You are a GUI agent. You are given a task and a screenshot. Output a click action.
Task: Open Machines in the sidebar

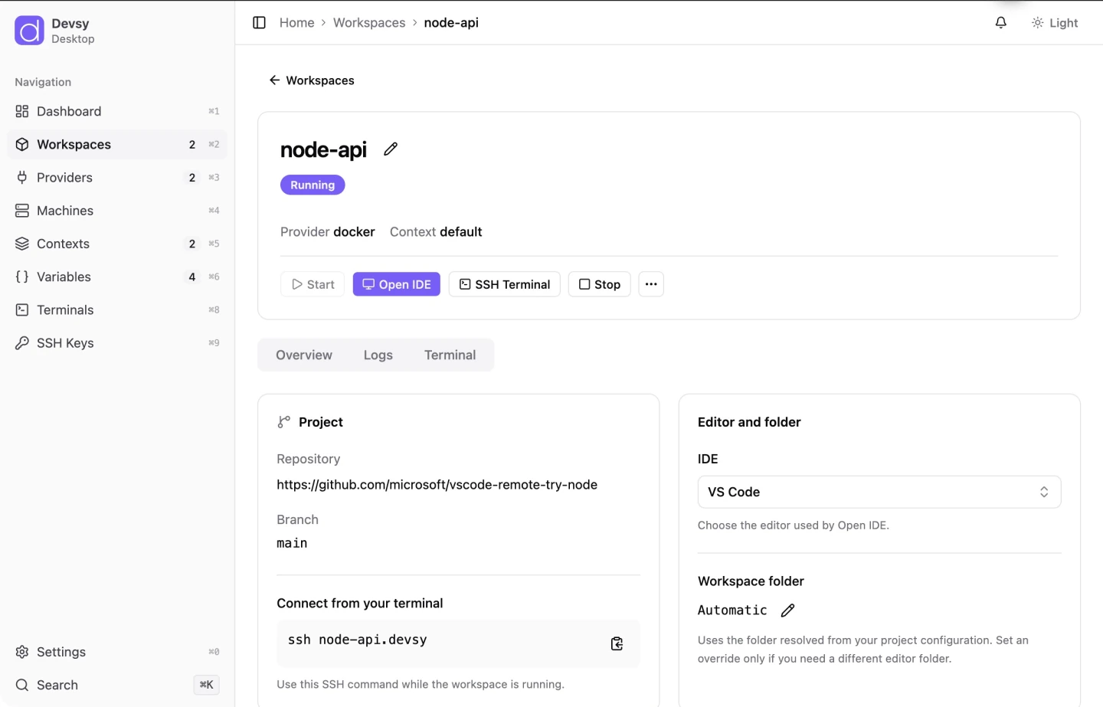[117, 211]
